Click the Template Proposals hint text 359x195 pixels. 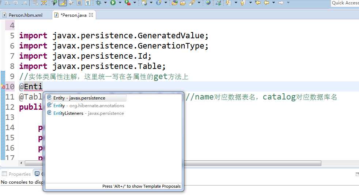141,186
